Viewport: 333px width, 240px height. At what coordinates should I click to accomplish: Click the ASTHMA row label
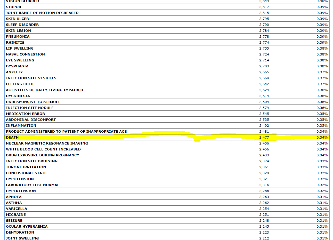[14, 203]
